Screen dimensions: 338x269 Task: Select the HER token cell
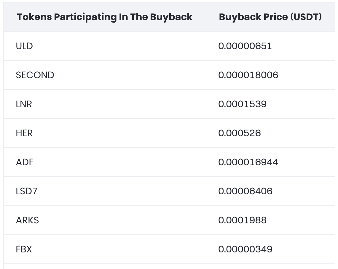pyautogui.click(x=24, y=133)
